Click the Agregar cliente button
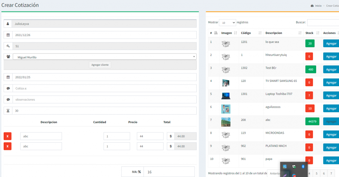This screenshot has height=177, width=339. click(100, 65)
